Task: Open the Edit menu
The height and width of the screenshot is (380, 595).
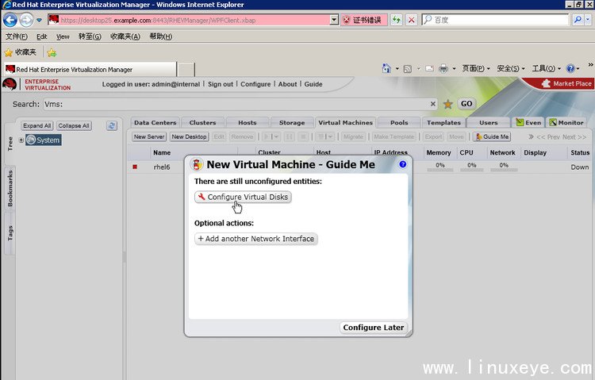Action: click(42, 36)
